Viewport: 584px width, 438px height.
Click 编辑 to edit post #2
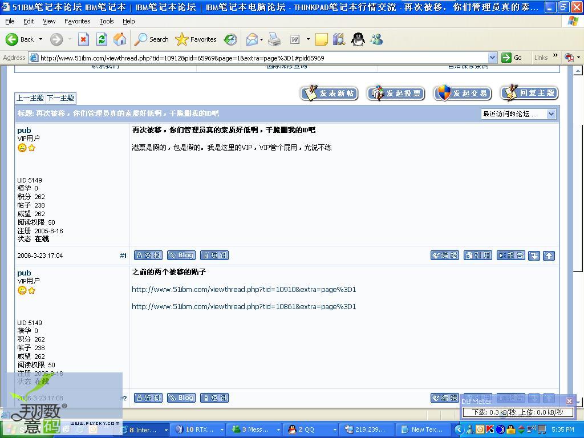tap(445, 398)
